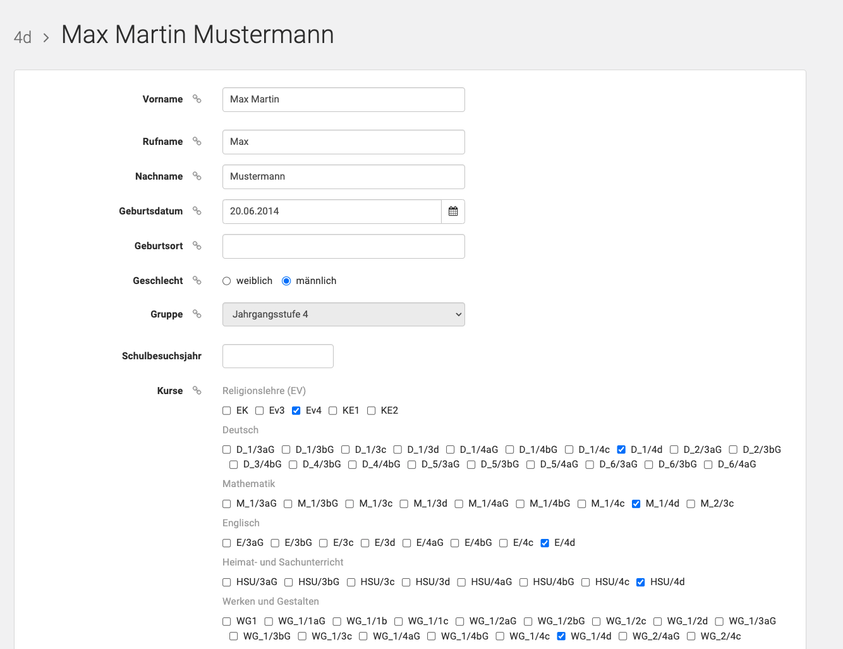843x649 pixels.
Task: Check the EK religion course
Action: tap(227, 411)
